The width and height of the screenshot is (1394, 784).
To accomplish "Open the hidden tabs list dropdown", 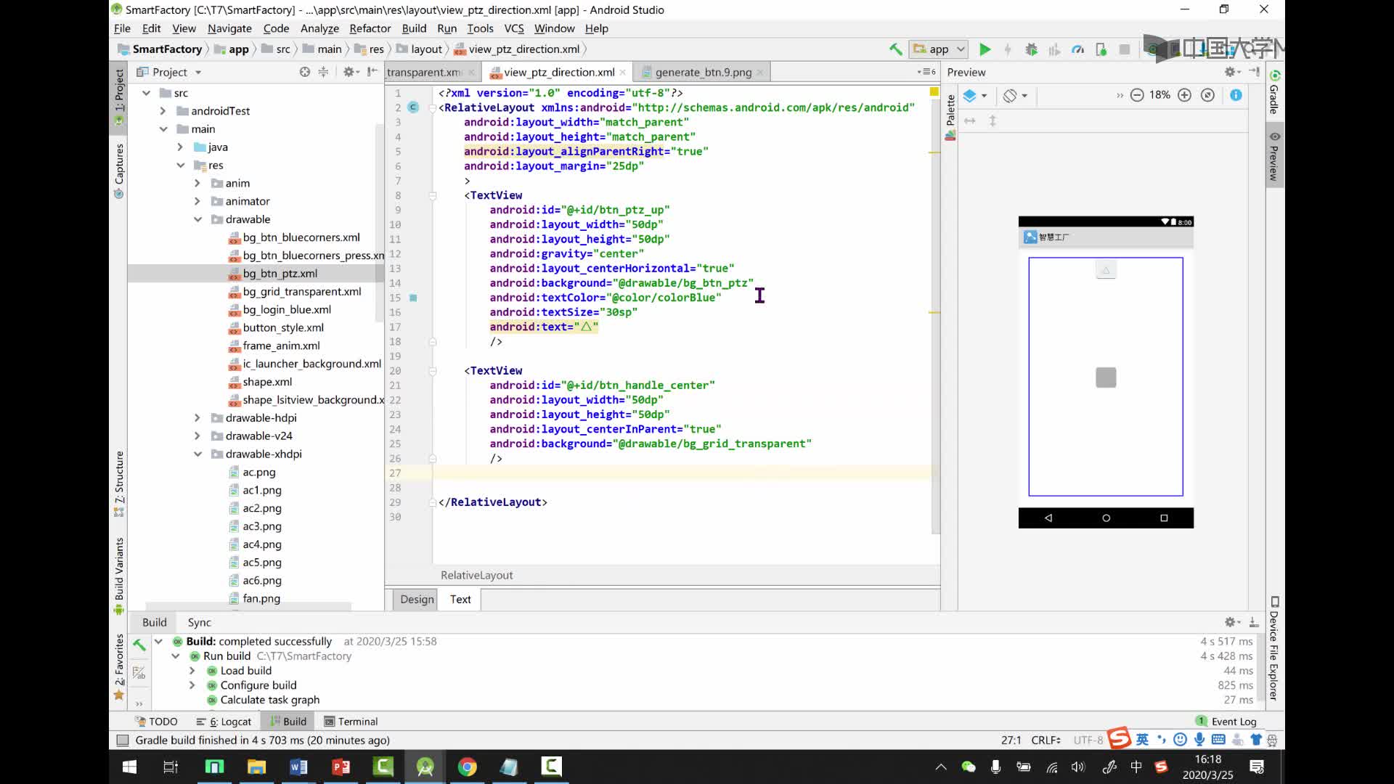I will 926,72.
